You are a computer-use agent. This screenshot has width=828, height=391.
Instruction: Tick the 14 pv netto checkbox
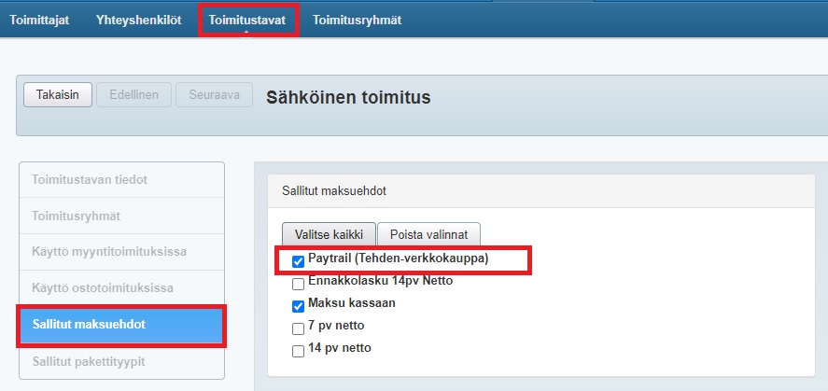(299, 351)
